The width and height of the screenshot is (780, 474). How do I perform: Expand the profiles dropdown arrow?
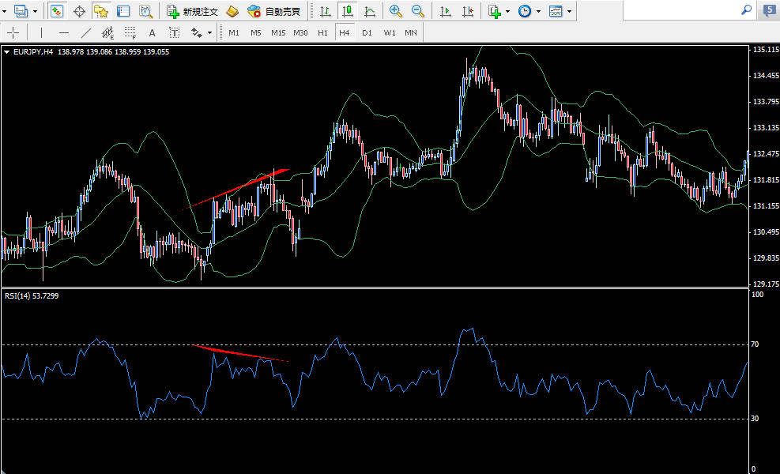35,11
